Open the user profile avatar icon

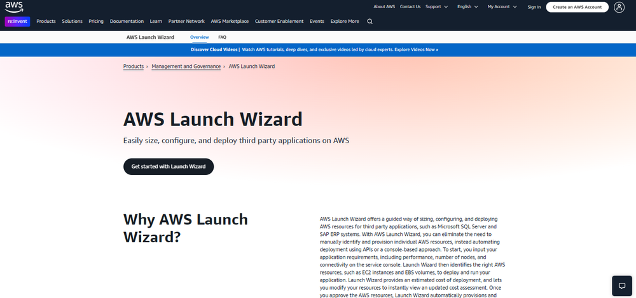pyautogui.click(x=619, y=7)
